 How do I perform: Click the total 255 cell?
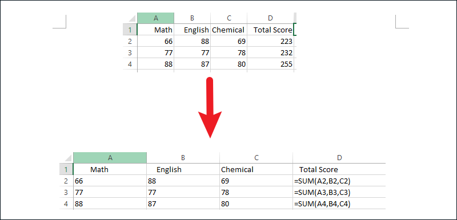point(270,64)
